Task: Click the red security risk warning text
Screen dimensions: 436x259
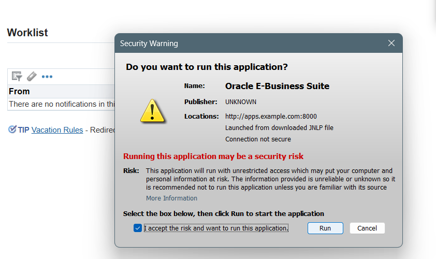Action: pos(213,156)
